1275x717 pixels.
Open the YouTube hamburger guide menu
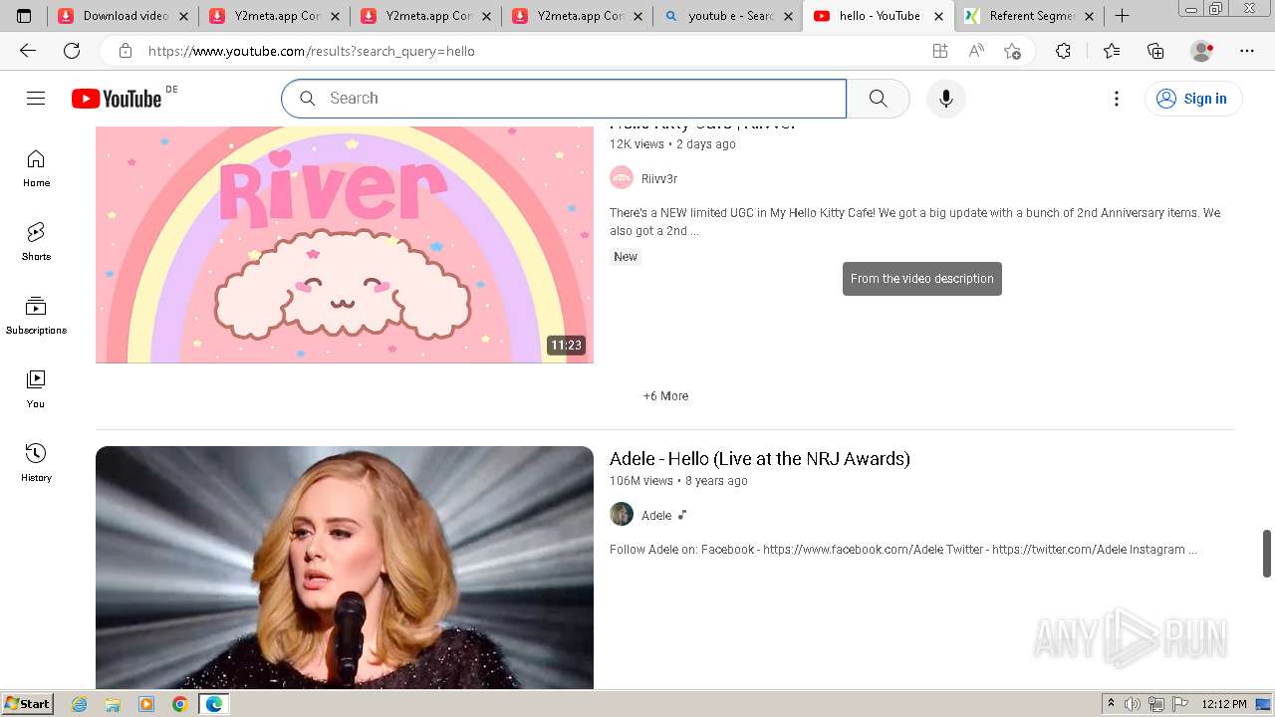point(36,98)
